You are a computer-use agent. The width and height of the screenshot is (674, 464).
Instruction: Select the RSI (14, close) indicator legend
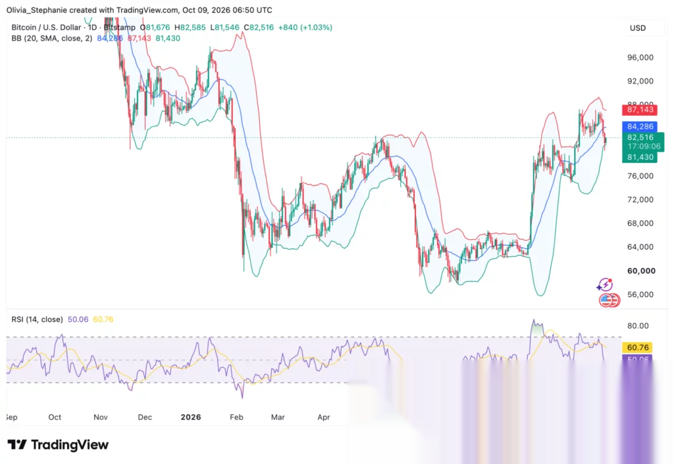pyautogui.click(x=37, y=319)
